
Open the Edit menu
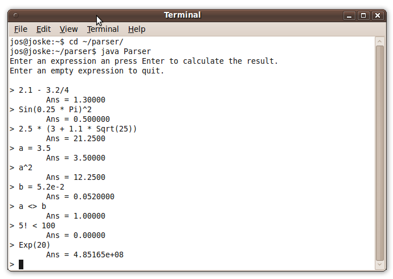point(44,29)
